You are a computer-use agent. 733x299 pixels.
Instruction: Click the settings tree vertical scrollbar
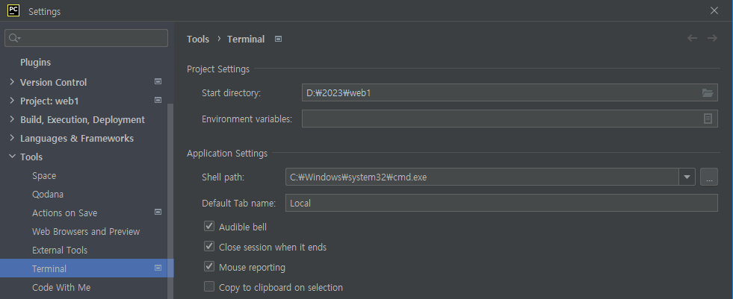170,201
